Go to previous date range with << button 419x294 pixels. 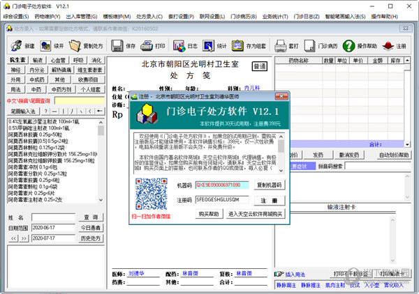(x=13, y=238)
